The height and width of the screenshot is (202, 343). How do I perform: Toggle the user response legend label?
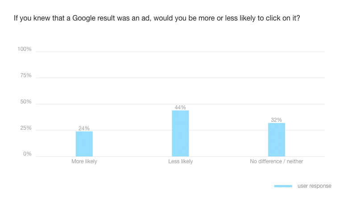pyautogui.click(x=314, y=186)
